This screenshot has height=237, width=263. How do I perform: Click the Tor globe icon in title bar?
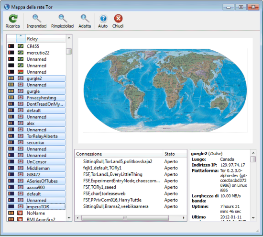(7, 7)
